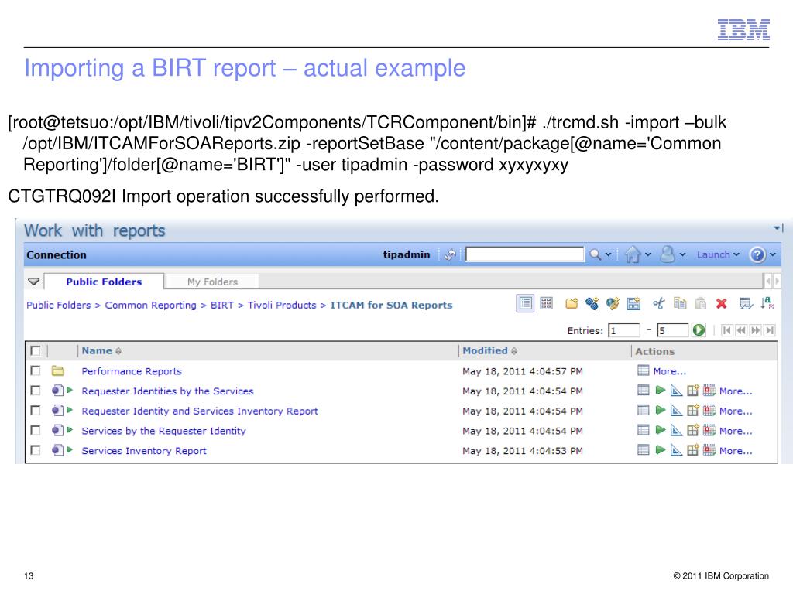Click the New Folder icon
This screenshot has height=594, width=793.
click(x=572, y=303)
